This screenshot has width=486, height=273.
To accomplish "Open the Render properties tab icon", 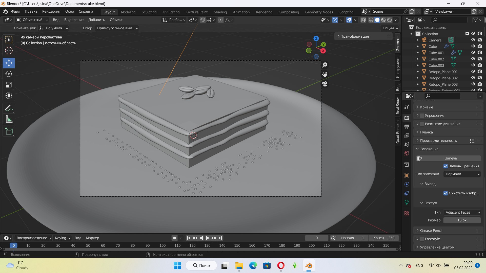I will 407,118.
